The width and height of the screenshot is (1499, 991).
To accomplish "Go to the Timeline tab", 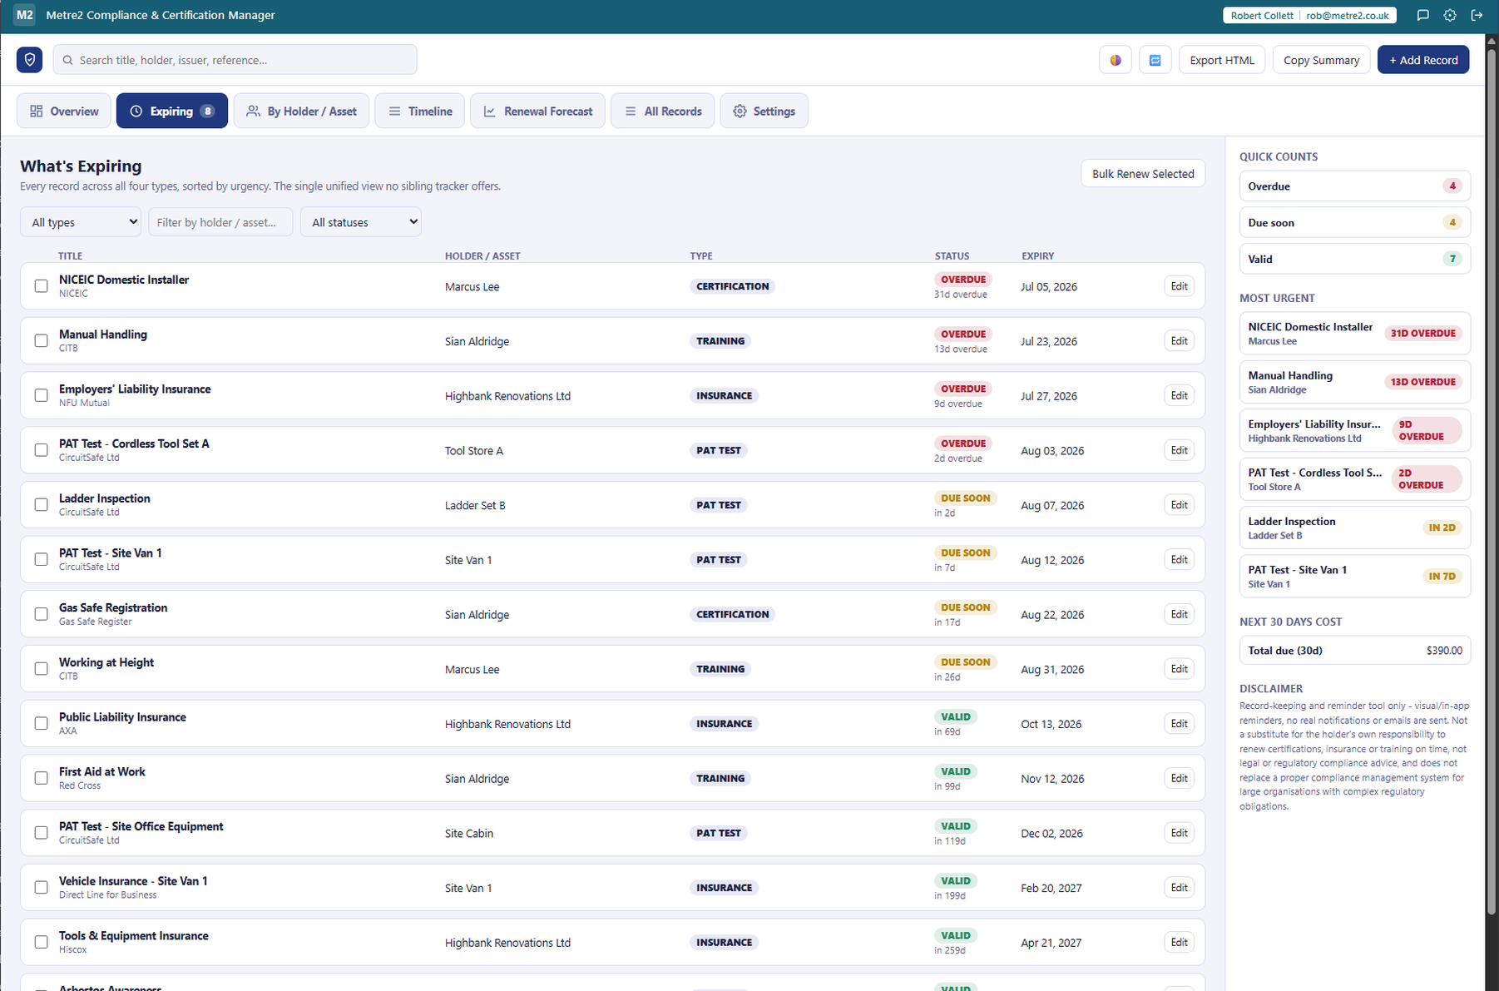I will click(420, 111).
